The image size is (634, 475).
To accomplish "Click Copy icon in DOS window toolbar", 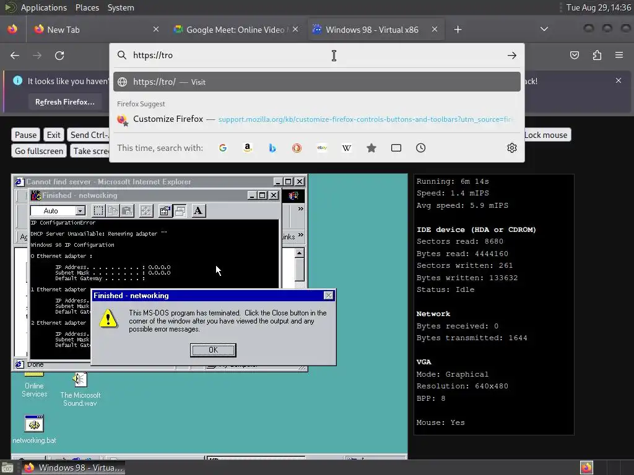I will pyautogui.click(x=113, y=210).
